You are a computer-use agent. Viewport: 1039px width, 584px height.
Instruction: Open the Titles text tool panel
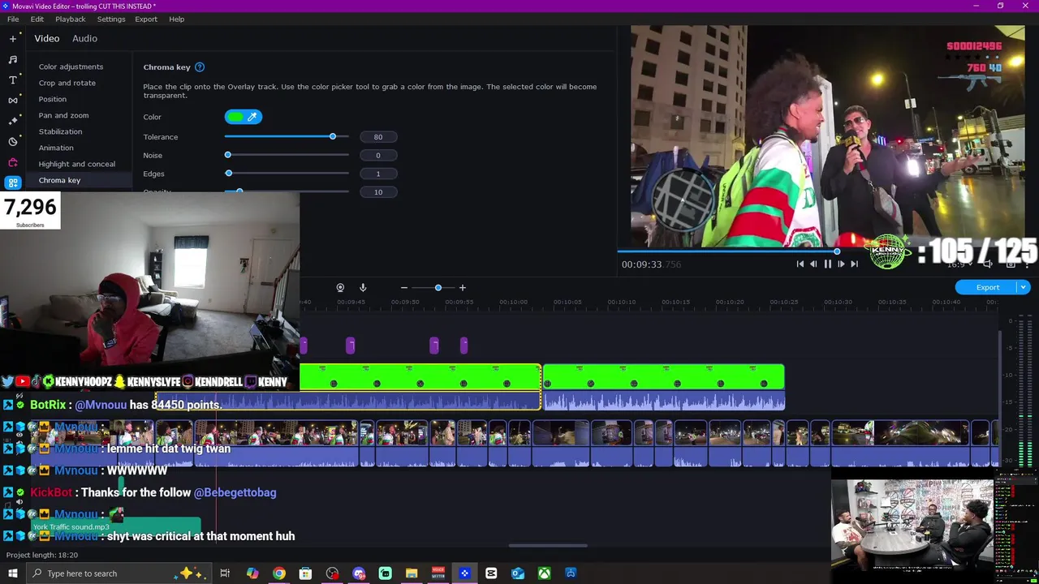[12, 79]
